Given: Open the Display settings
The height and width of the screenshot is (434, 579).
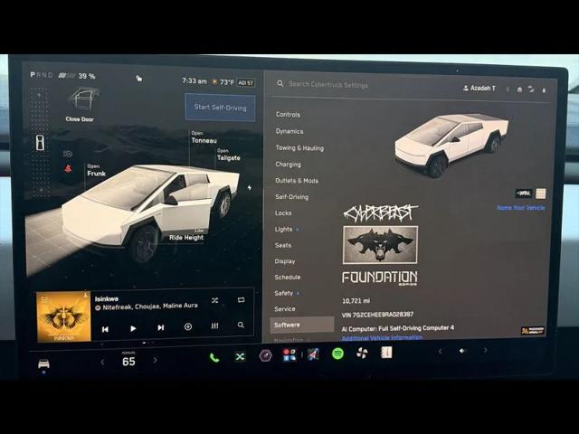Looking at the screenshot, I should pyautogui.click(x=285, y=261).
